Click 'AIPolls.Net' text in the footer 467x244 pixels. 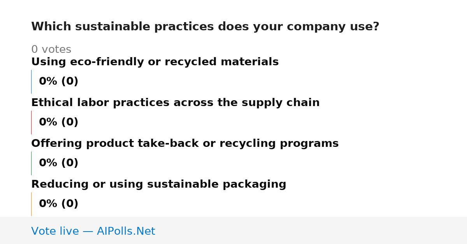point(126,231)
